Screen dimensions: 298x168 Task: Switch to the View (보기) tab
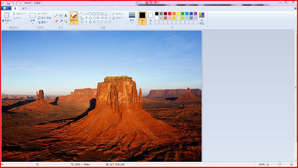[24, 9]
